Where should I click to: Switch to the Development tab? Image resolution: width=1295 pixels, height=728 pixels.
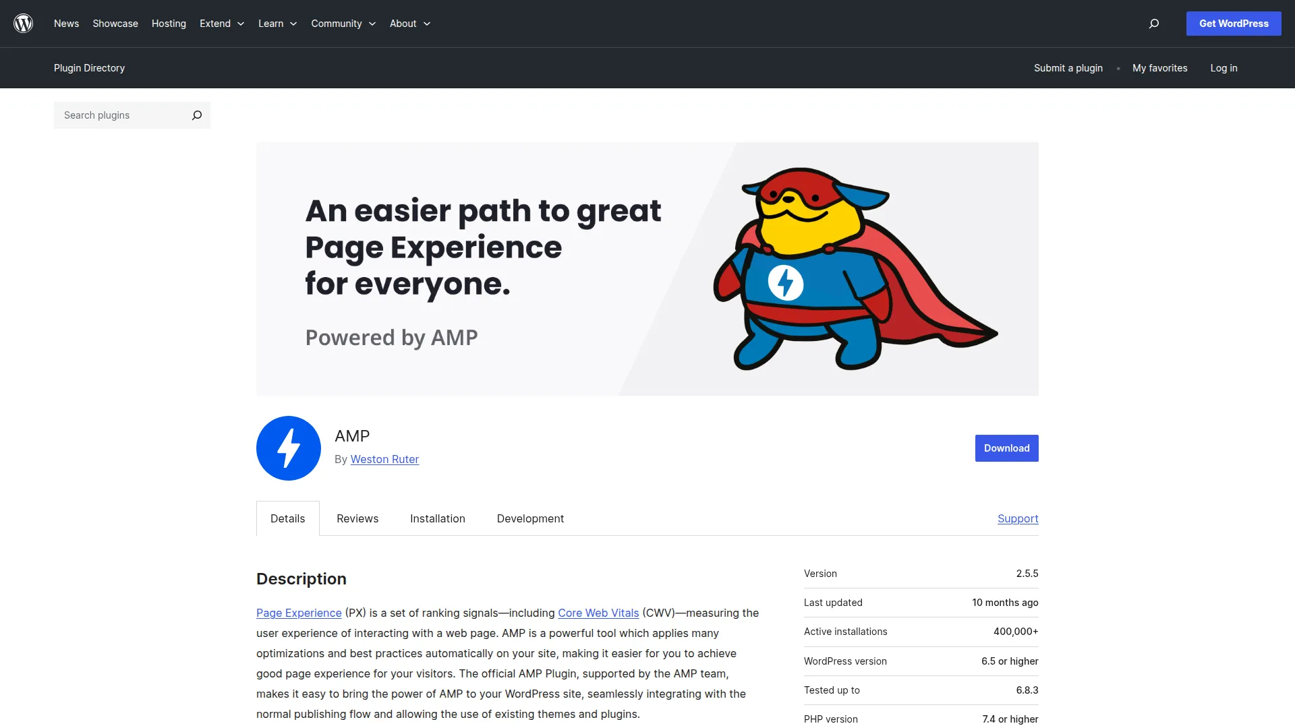(530, 518)
